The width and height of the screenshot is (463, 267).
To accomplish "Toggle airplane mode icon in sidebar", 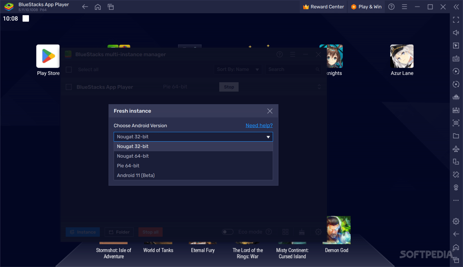I will click(x=456, y=149).
